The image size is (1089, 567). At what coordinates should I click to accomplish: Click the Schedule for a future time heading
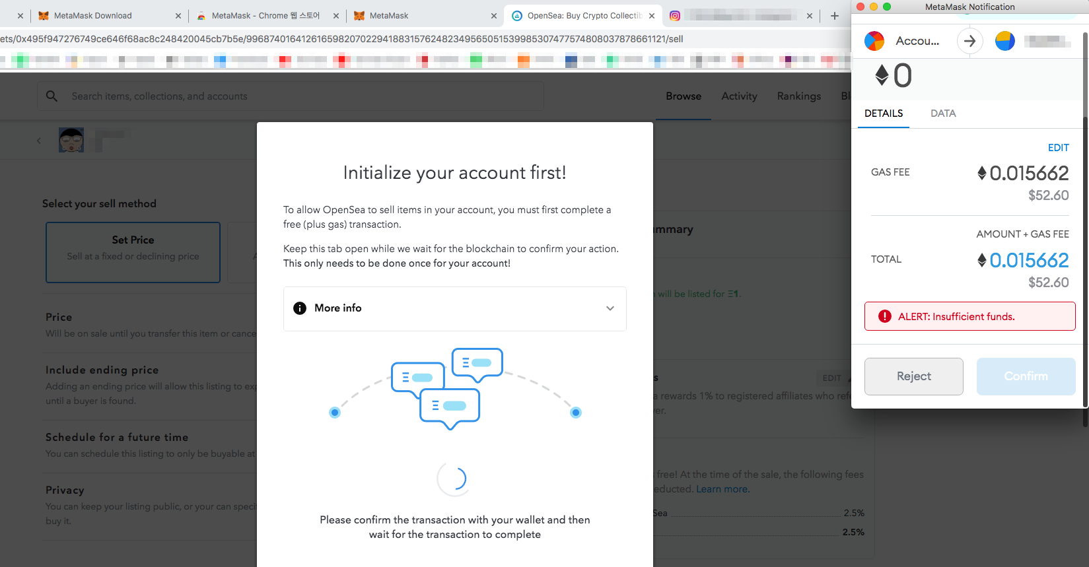coord(117,438)
